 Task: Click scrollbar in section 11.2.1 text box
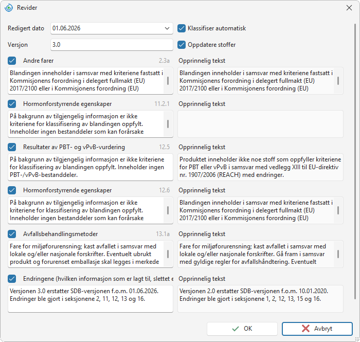(x=168, y=124)
